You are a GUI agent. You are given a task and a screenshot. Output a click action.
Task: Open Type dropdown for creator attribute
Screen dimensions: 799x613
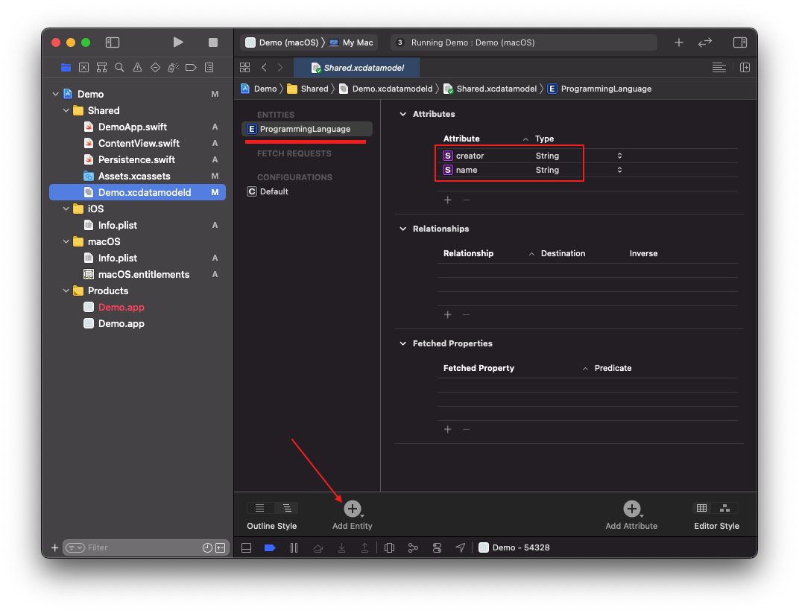[x=619, y=156]
